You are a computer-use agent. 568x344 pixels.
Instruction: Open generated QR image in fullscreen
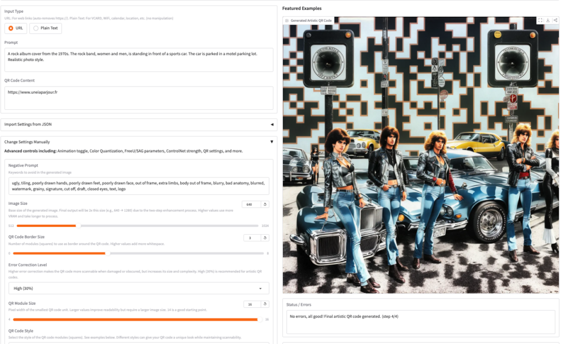pos(540,21)
